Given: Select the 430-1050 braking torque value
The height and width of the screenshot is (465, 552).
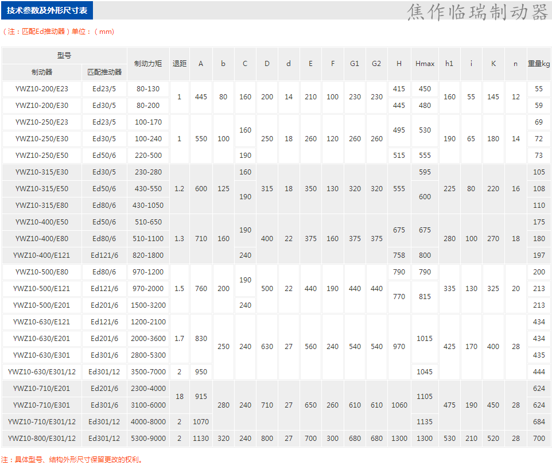Looking at the screenshot, I should (x=148, y=206).
